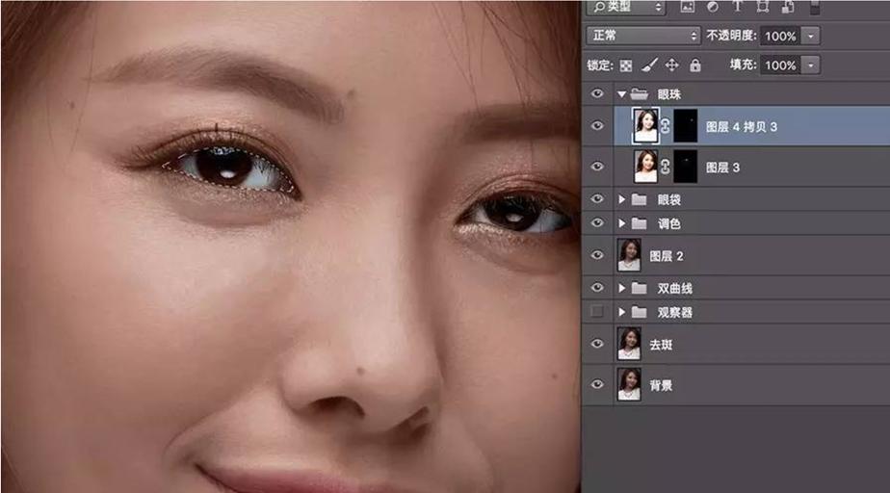Click lock image pixels brush icon
Image resolution: width=890 pixels, height=493 pixels.
point(649,65)
